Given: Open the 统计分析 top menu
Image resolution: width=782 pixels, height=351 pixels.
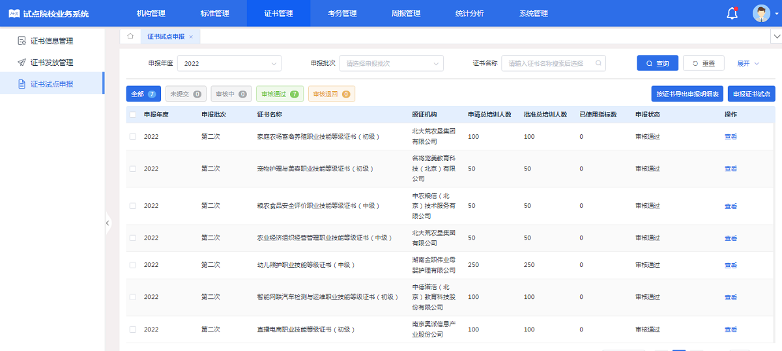Looking at the screenshot, I should 470,14.
